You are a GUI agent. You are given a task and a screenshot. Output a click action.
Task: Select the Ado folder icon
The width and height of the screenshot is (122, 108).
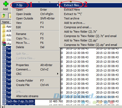coord(4,35)
